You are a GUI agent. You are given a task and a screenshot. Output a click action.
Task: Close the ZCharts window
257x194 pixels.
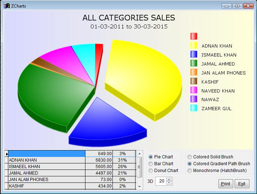pyautogui.click(x=248, y=6)
